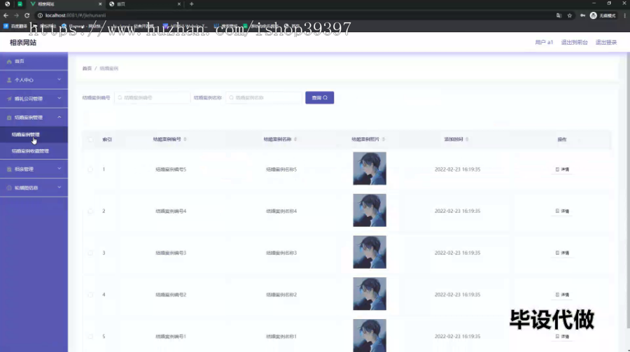The width and height of the screenshot is (630, 352).
Task: Switch to the 相亲网站 browser tab
Action: click(x=64, y=4)
